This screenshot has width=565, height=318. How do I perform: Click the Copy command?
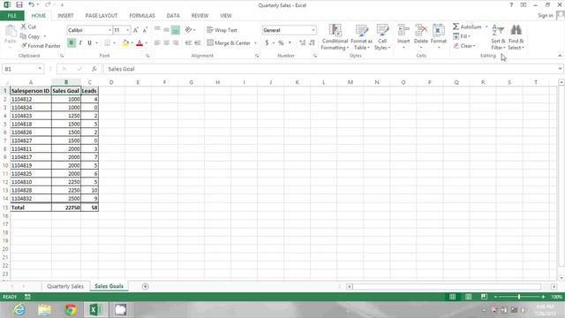[30, 36]
